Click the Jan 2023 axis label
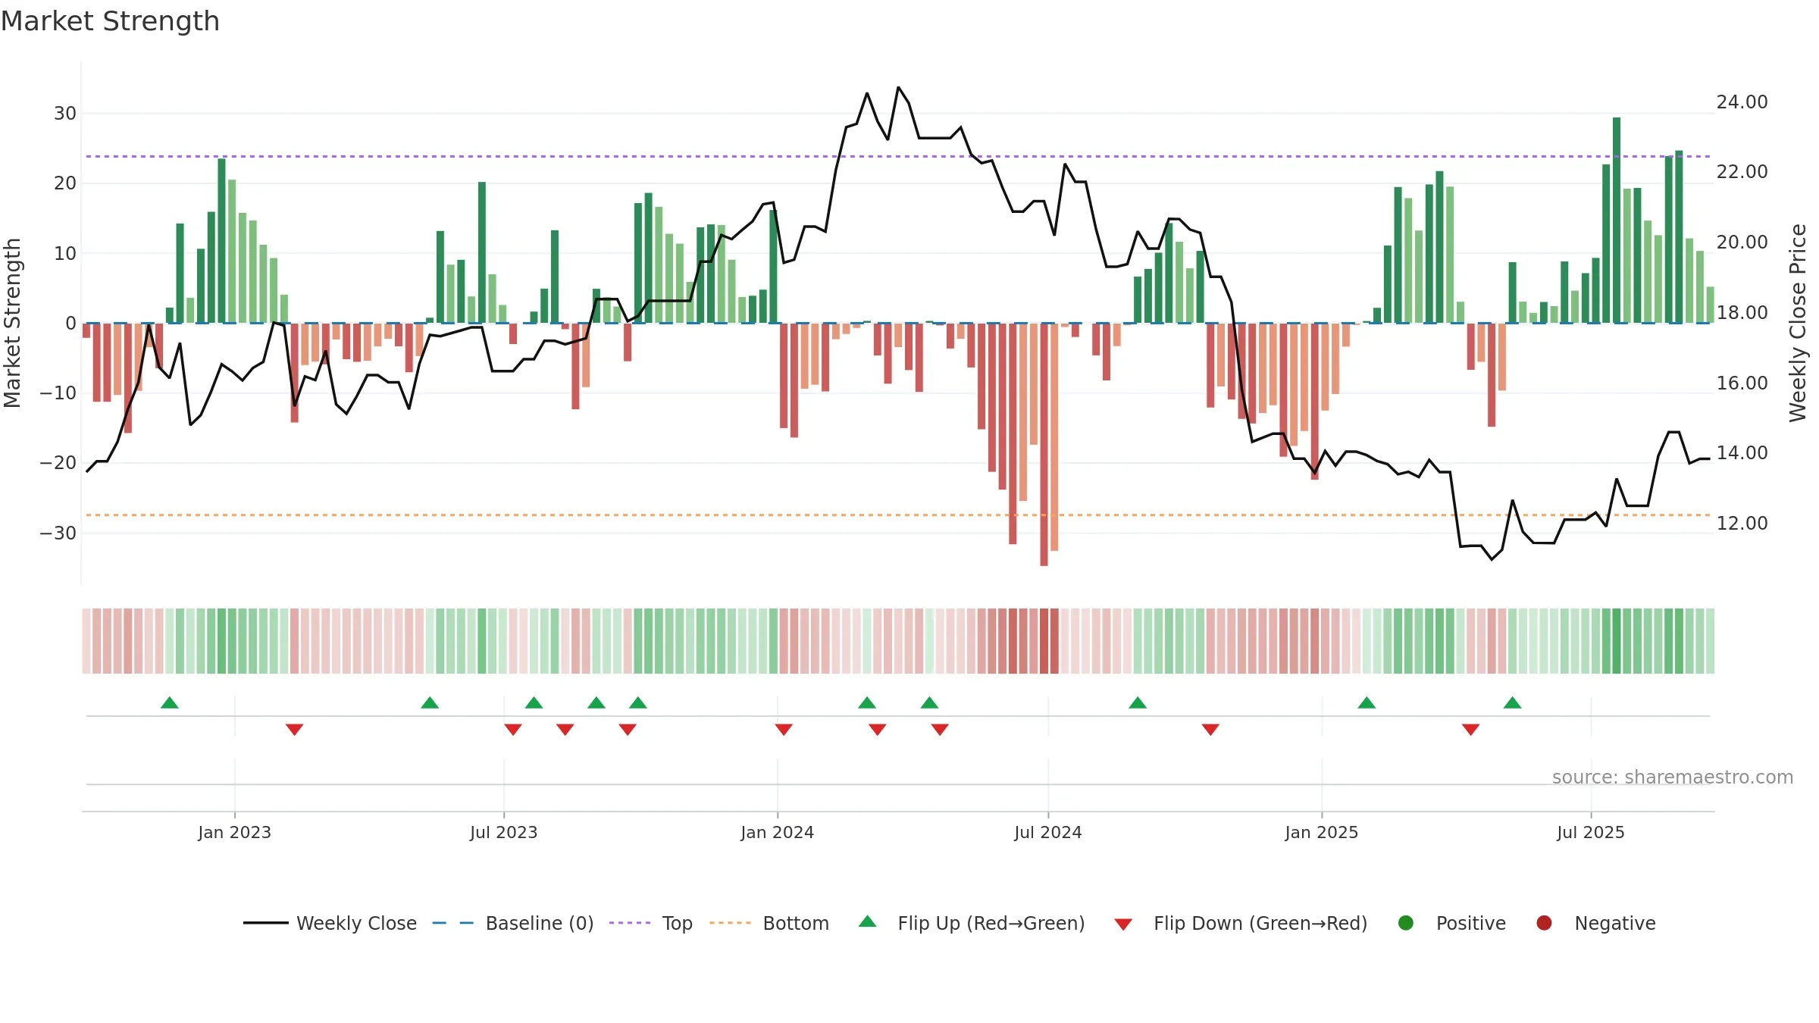The image size is (1819, 1023). coord(235,833)
